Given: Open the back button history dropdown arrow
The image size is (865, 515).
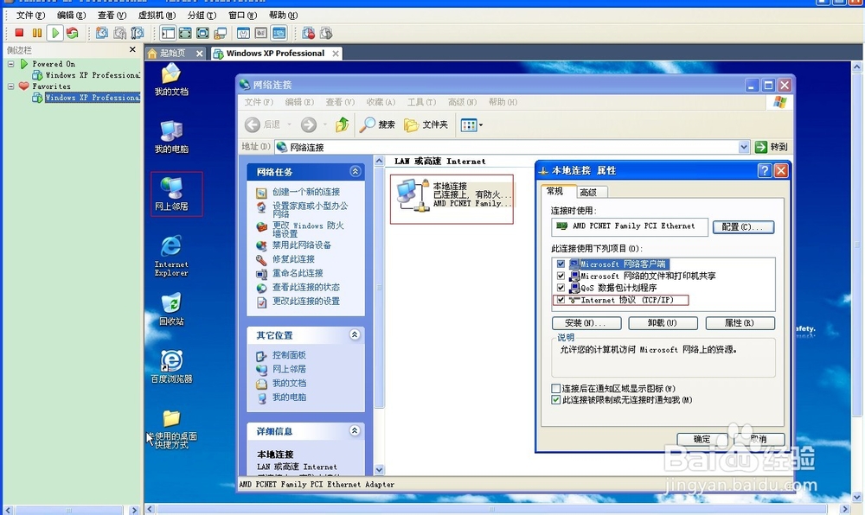Looking at the screenshot, I should (289, 125).
